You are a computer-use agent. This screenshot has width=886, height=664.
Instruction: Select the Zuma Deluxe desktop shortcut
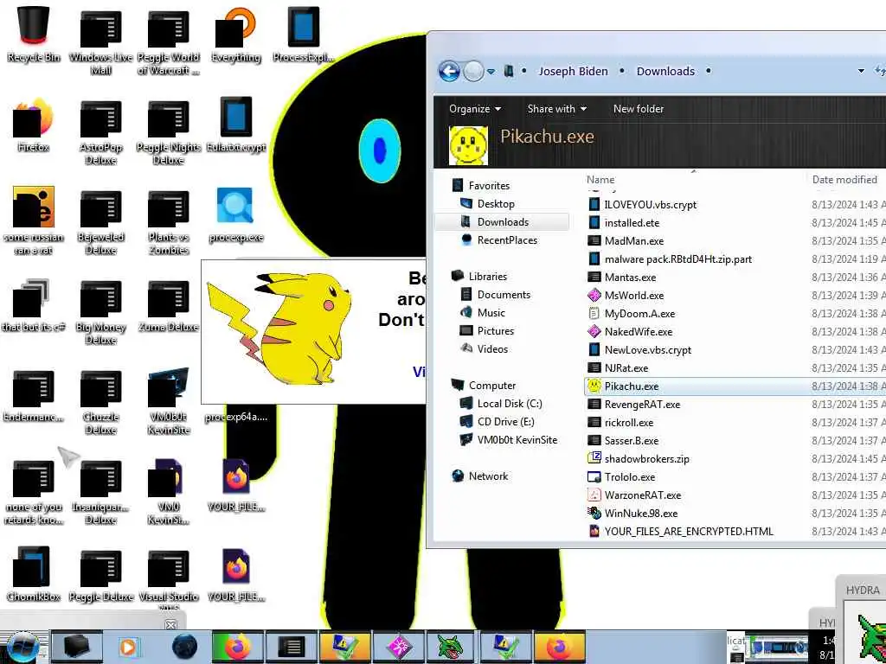point(169,305)
